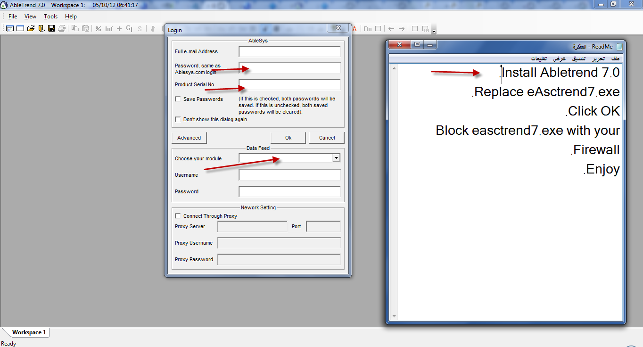Click the Ready status bar text
The width and height of the screenshot is (643, 347).
[x=9, y=343]
